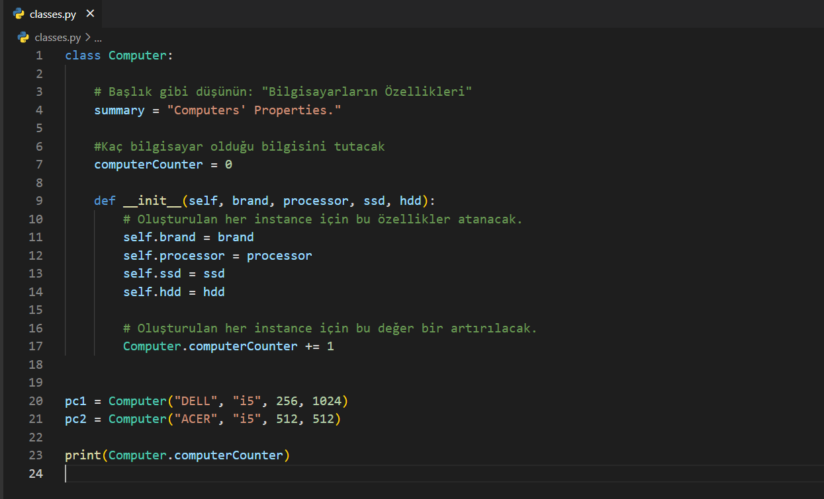
Task: Click the Python icon on the classes.py tab
Action: pyautogui.click(x=19, y=14)
